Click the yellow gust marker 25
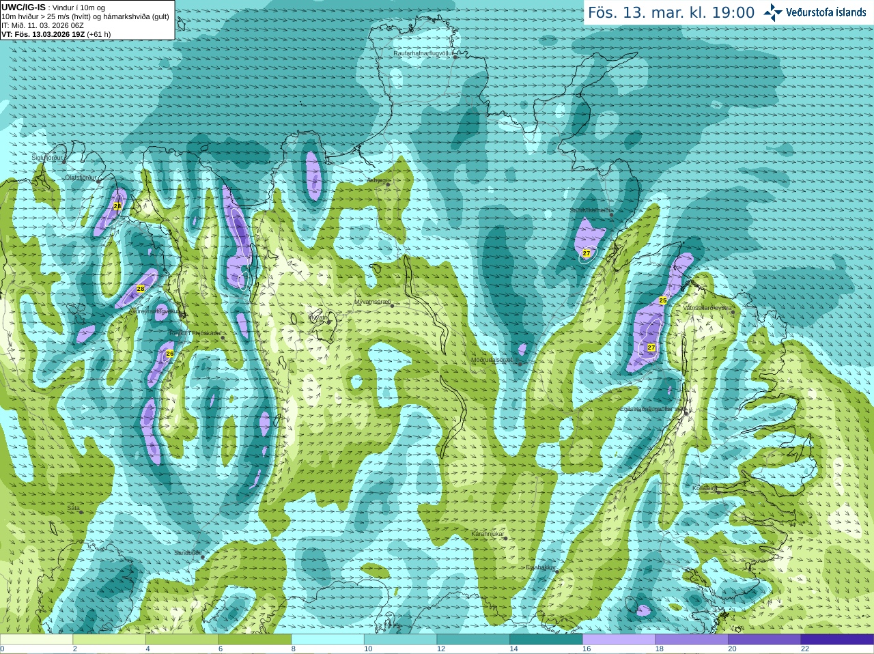The image size is (874, 654). [x=663, y=300]
